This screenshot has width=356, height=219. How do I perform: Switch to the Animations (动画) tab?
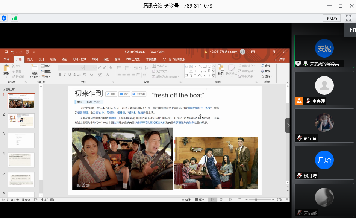[x=64, y=59]
